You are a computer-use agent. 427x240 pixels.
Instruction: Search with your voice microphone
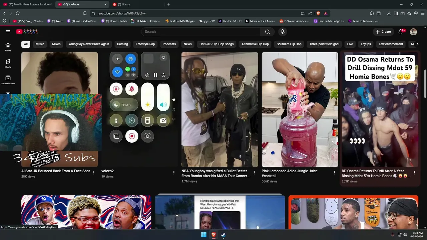pyautogui.click(x=283, y=32)
